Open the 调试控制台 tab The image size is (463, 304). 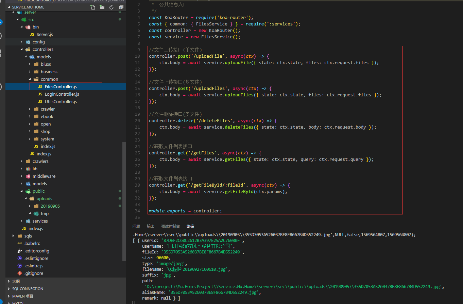click(x=170, y=226)
